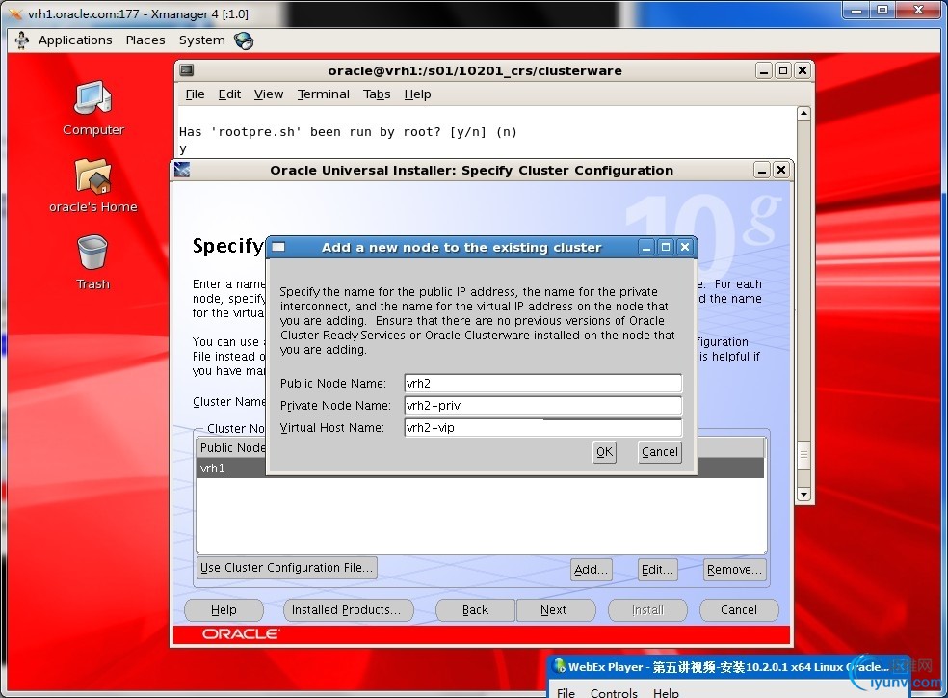
Task: Open terminal View menu
Action: pyautogui.click(x=269, y=94)
